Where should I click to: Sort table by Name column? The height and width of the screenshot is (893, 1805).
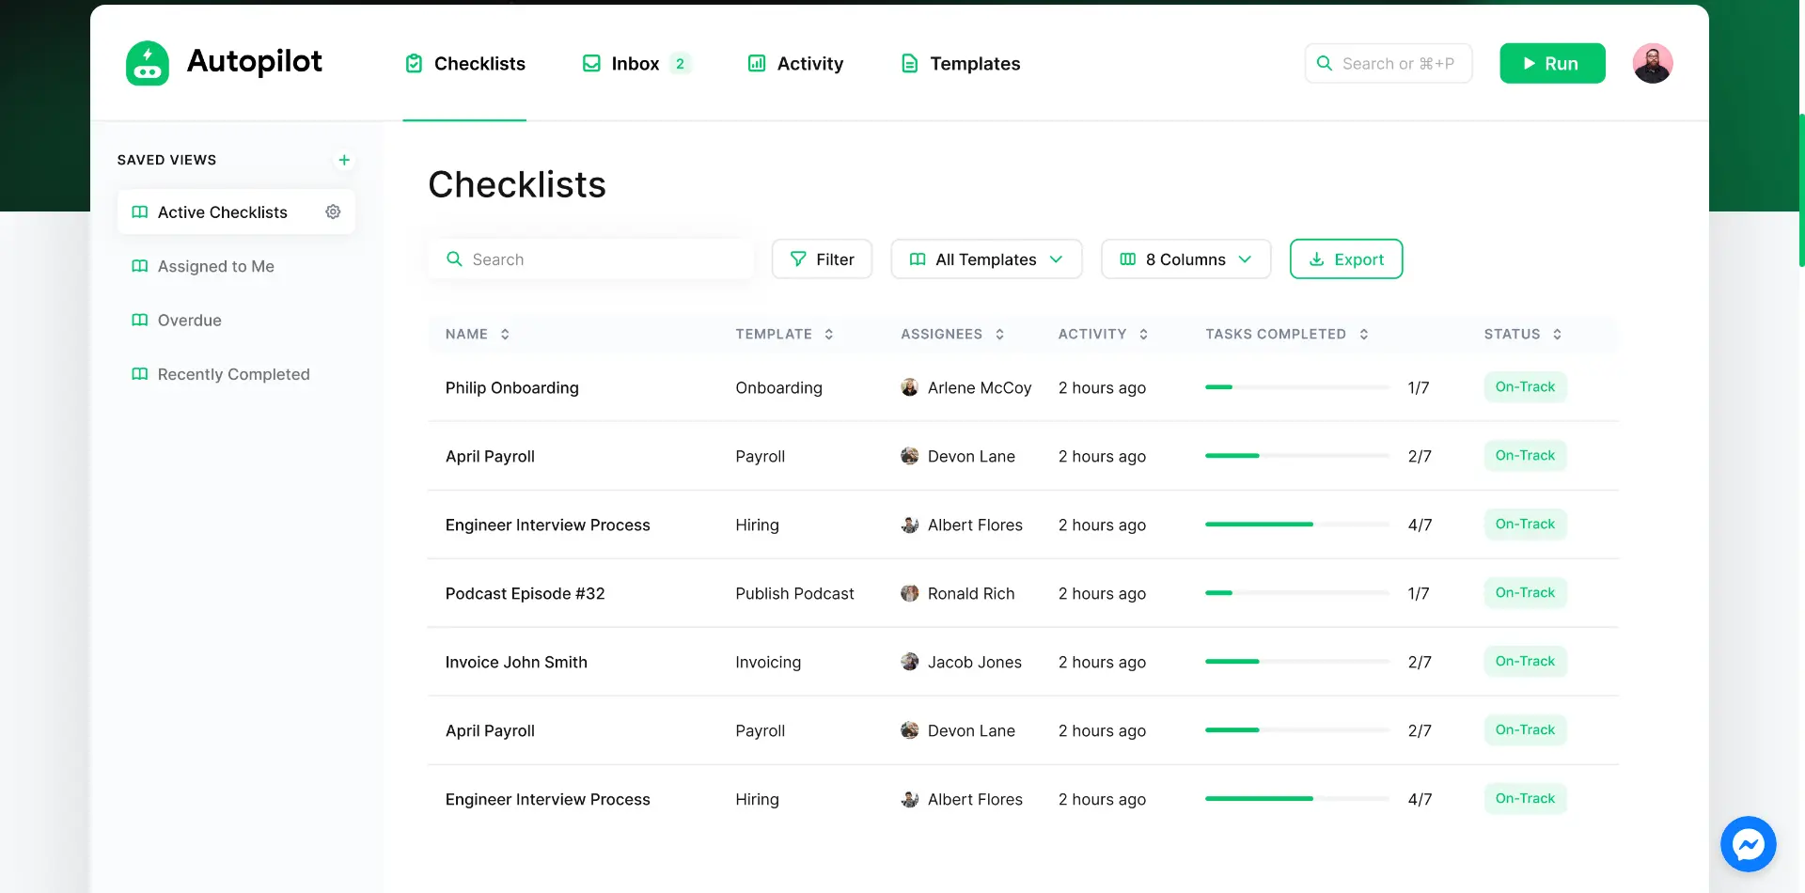click(x=505, y=335)
